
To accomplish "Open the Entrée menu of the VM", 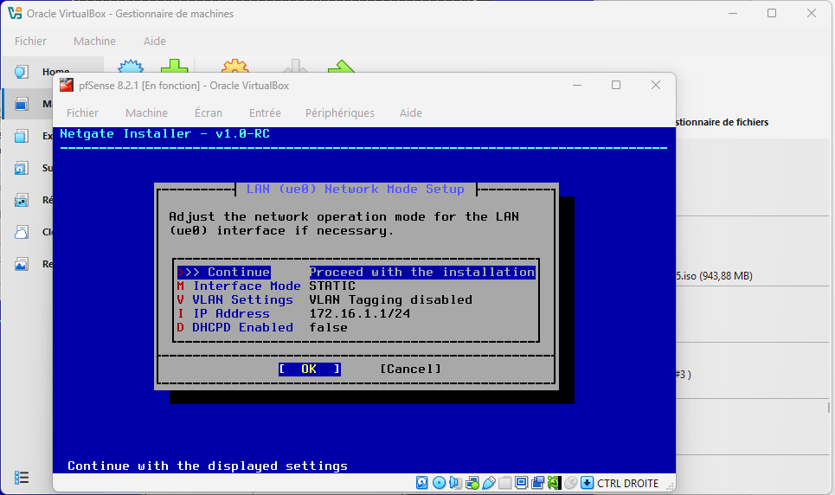I will (x=265, y=112).
